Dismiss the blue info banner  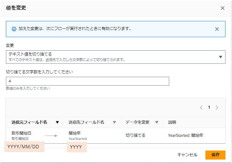pyautogui.click(x=217, y=29)
